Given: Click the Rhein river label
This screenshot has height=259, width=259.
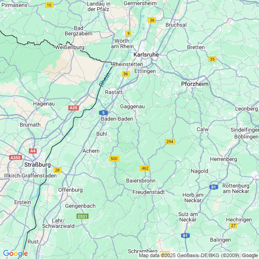Looking at the screenshot, I should point(105,79).
